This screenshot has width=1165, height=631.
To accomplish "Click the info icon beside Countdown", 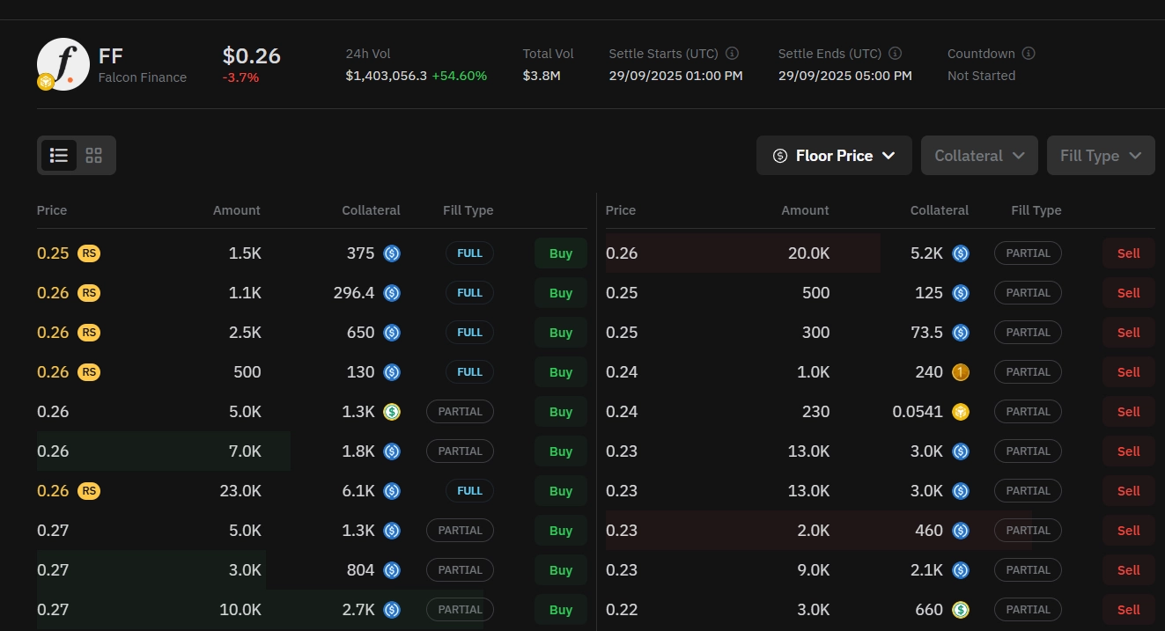I will click(1028, 53).
